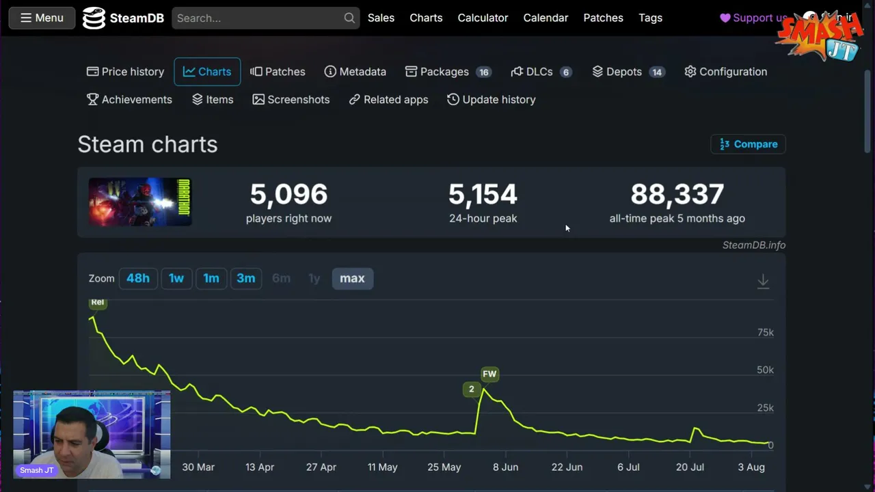The image size is (875, 492).
Task: Set chart zoom to 1w
Action: click(x=176, y=278)
